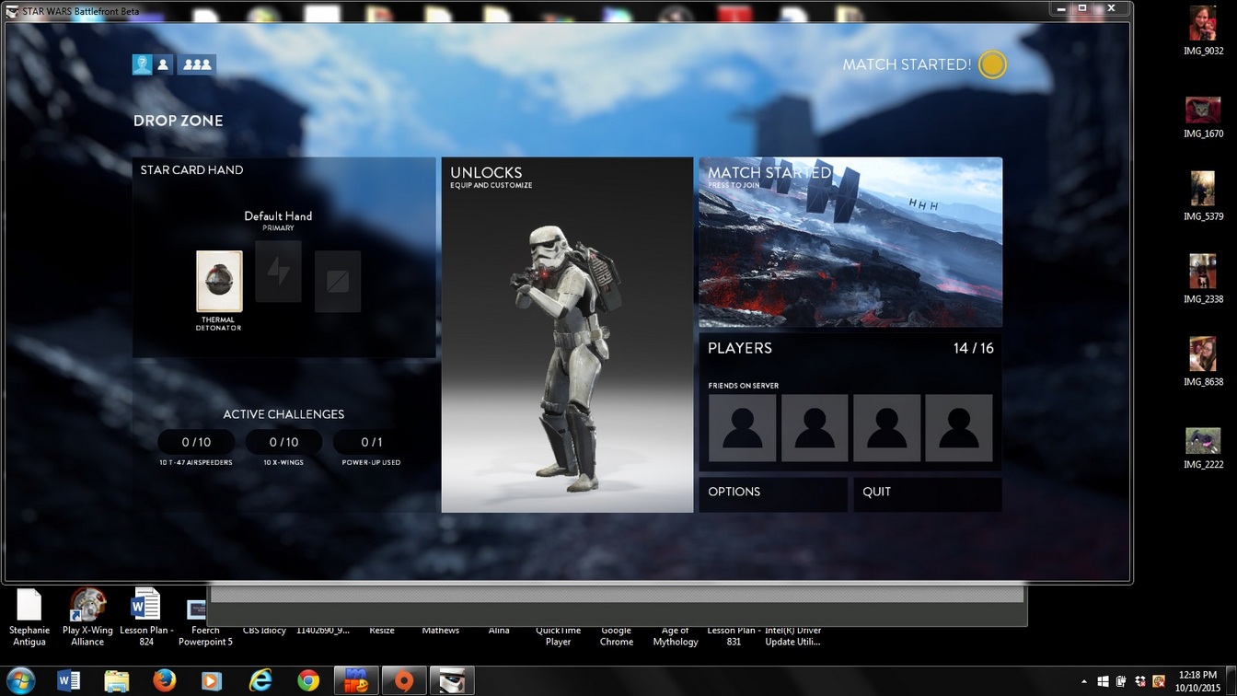
Task: Click the yellow Match Started circle indicator
Action: 992,64
